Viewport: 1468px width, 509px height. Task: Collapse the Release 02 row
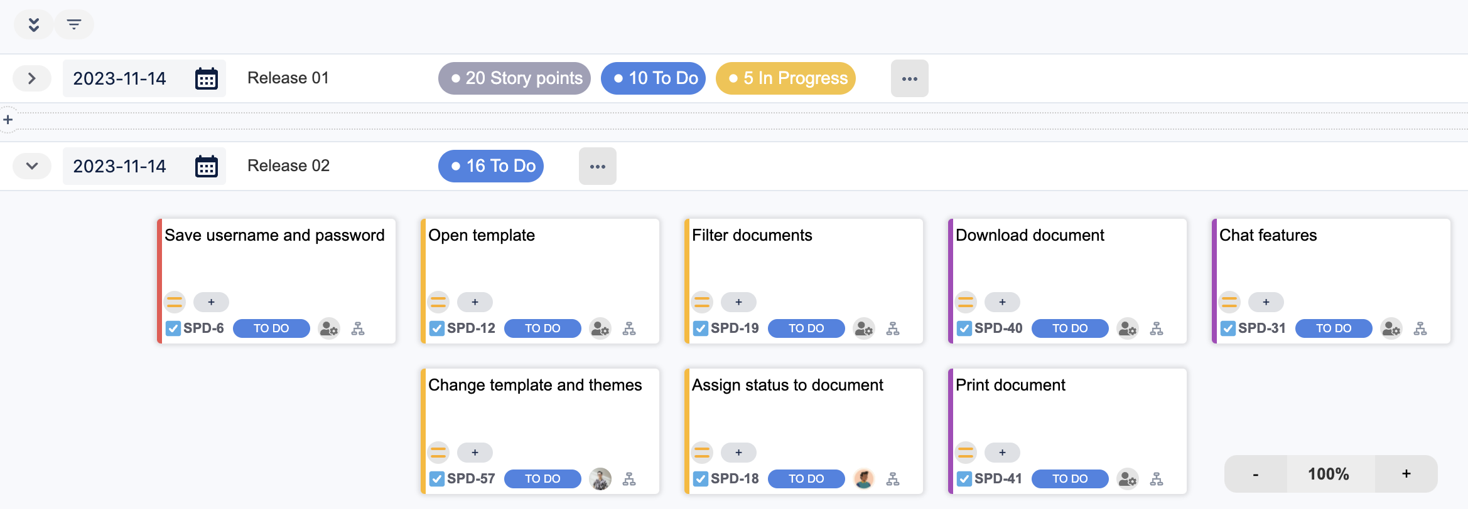[32, 166]
